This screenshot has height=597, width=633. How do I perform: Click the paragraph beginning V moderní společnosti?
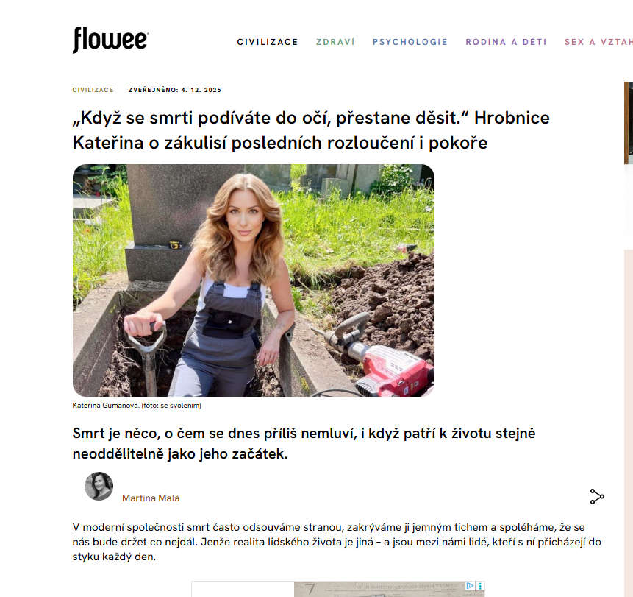337,542
